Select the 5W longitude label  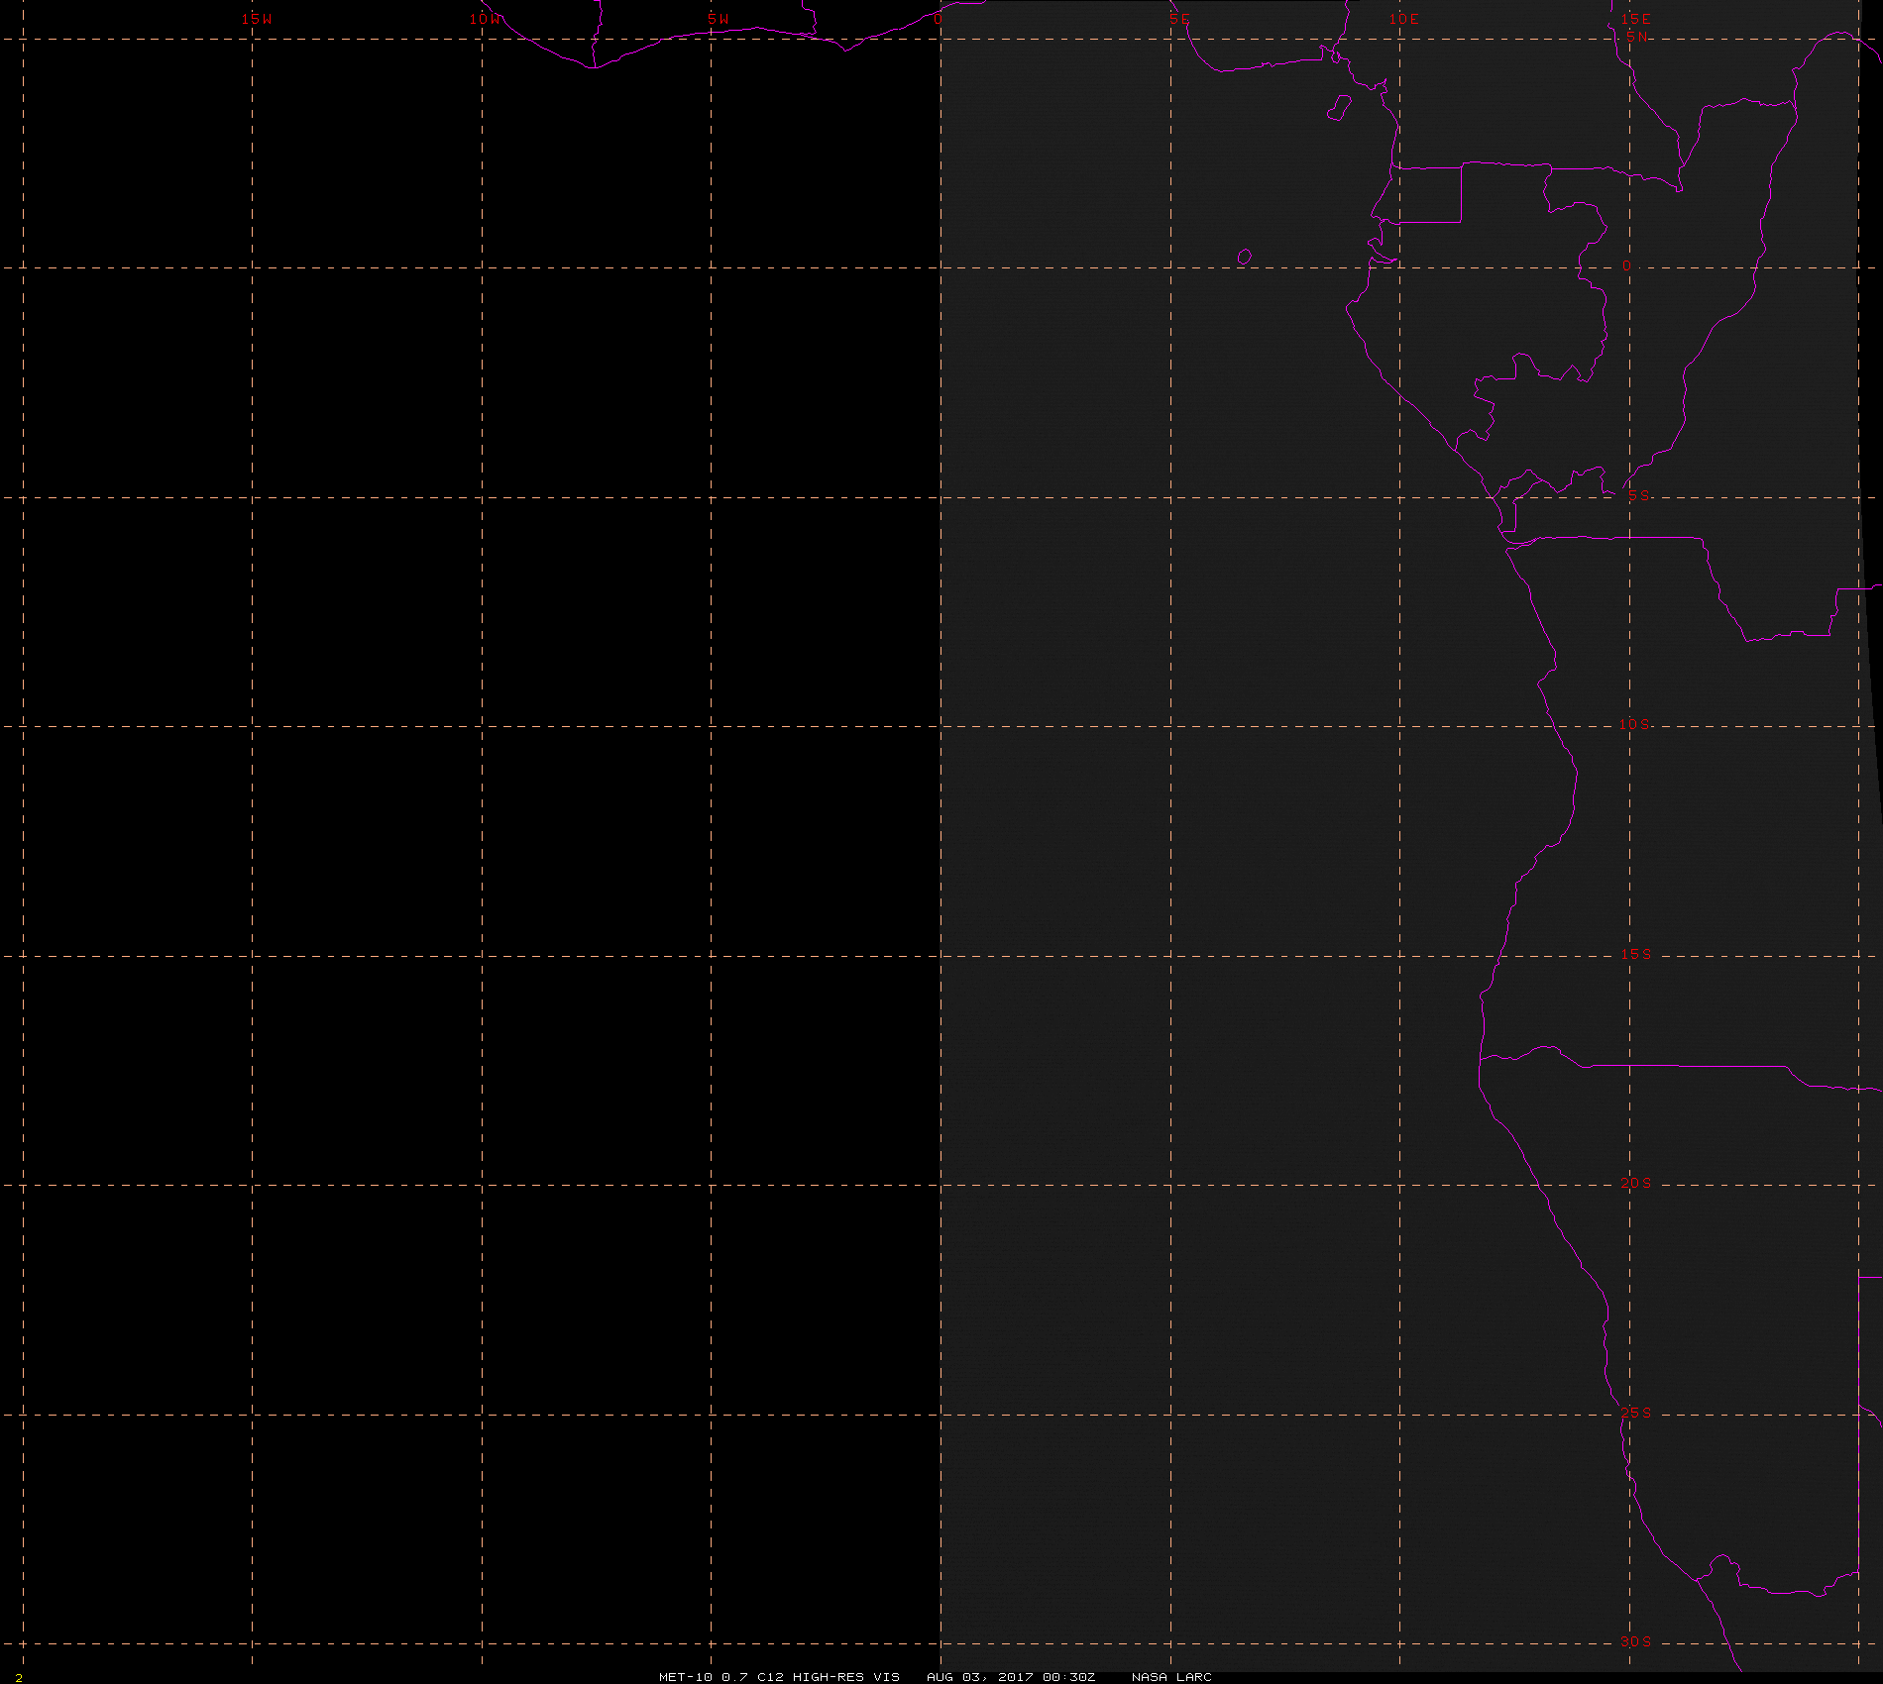pos(719,19)
